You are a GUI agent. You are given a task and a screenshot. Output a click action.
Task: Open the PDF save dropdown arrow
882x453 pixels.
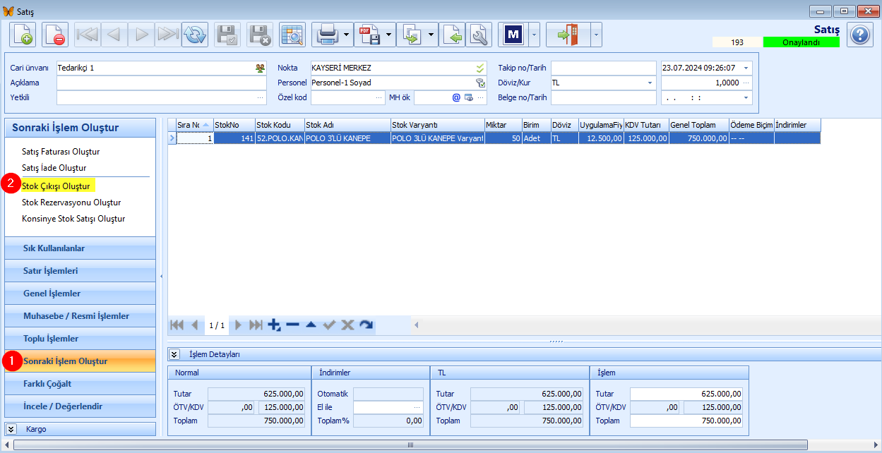pyautogui.click(x=388, y=34)
